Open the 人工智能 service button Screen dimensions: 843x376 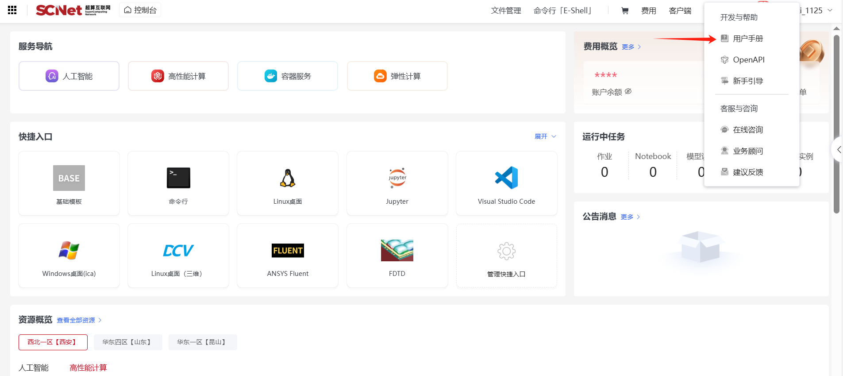pyautogui.click(x=69, y=76)
